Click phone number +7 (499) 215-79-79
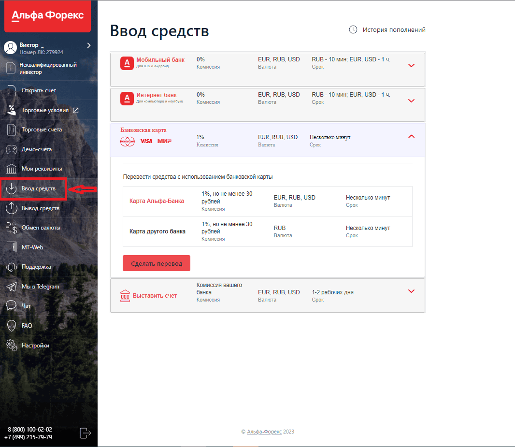Viewport: 515px width, 447px height. pyautogui.click(x=28, y=437)
